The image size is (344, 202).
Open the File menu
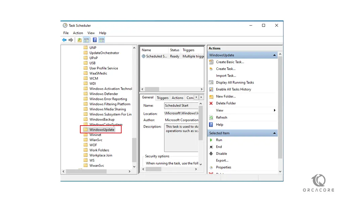(66, 33)
